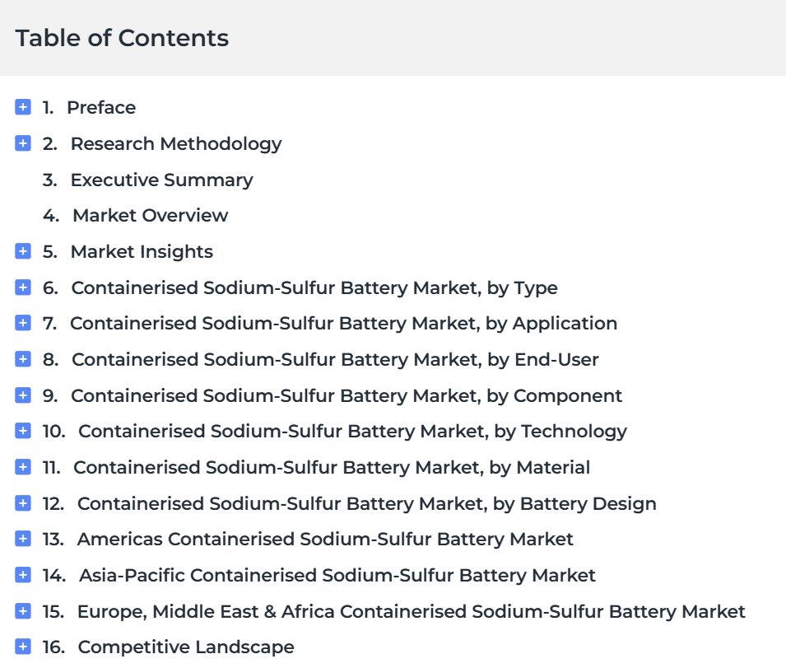
Task: Expand the Preface section plus icon
Action: coord(23,107)
